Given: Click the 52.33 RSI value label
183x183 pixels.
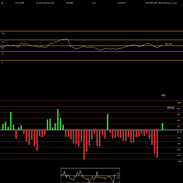Looking at the screenshot, I should 168,44.
